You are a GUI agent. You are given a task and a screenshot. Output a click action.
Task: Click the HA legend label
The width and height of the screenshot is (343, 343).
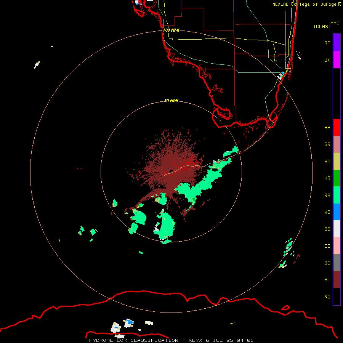click(327, 127)
